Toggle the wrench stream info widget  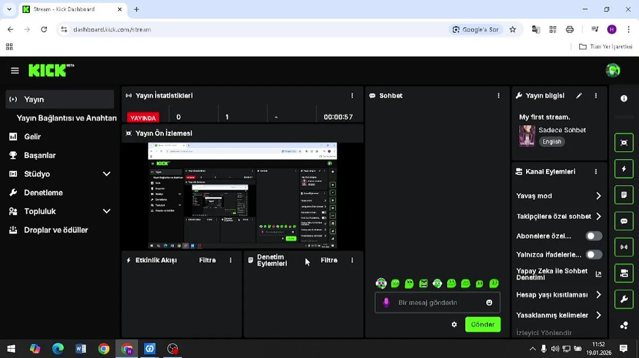[x=624, y=299]
